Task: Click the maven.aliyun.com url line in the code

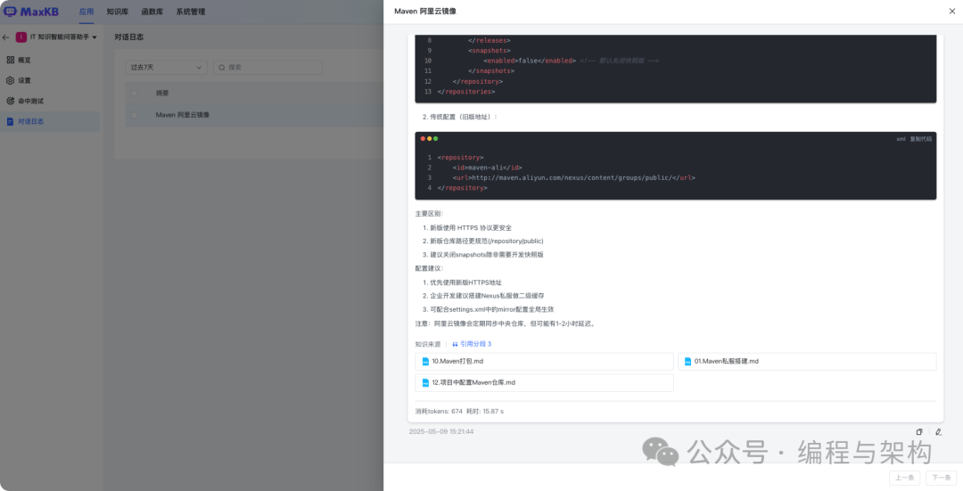Action: click(573, 178)
